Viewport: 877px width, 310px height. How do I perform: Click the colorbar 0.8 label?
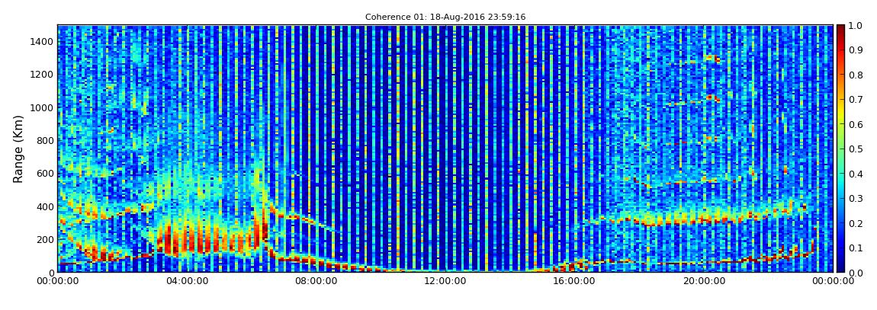click(857, 75)
